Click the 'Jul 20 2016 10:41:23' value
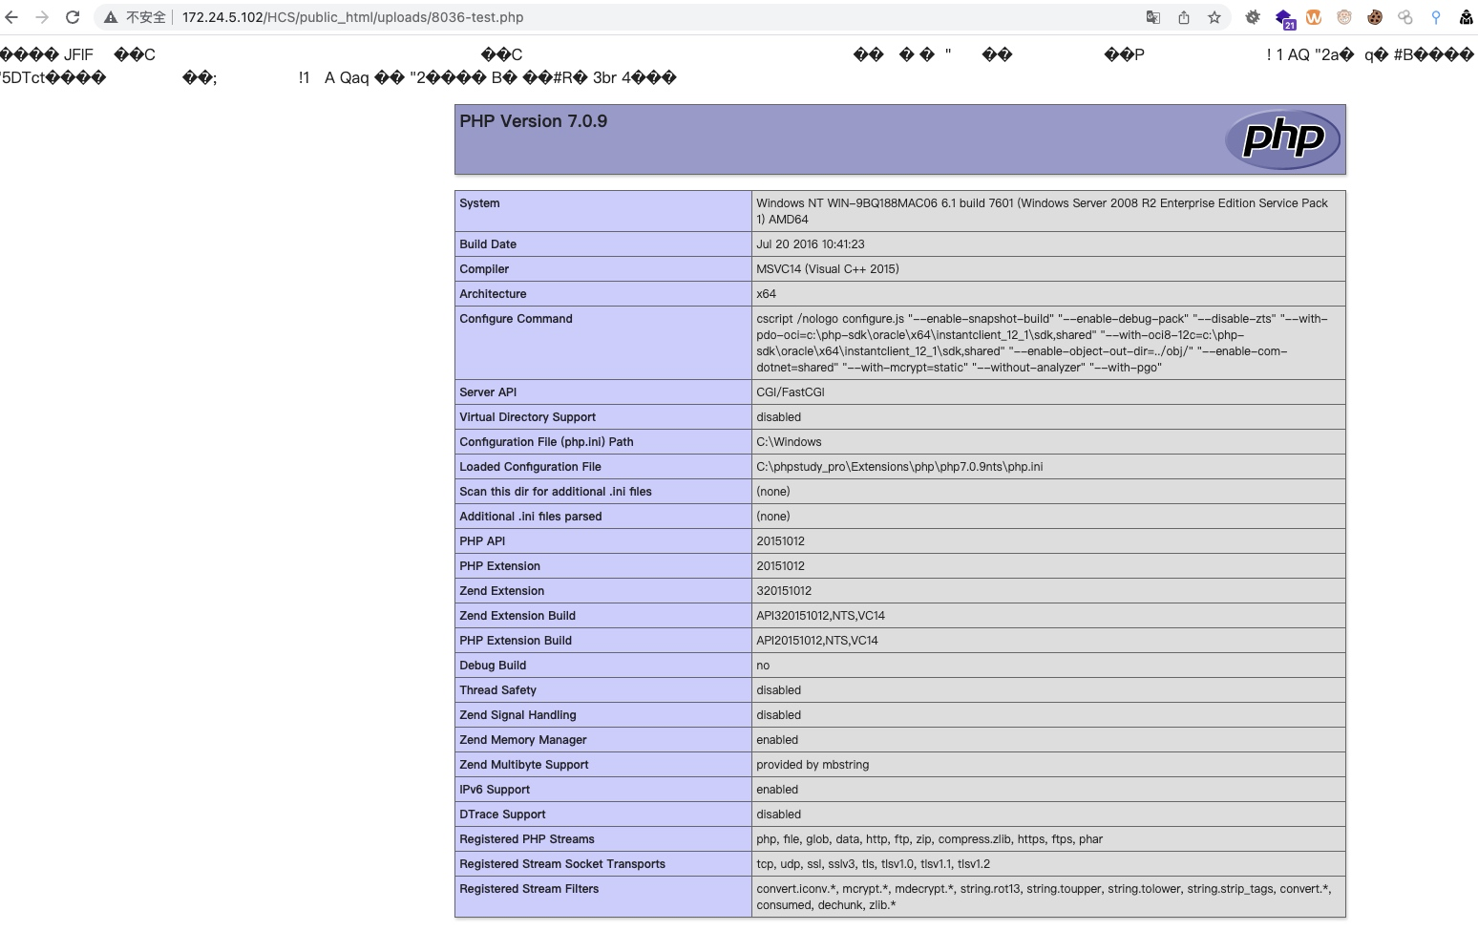 pyautogui.click(x=811, y=244)
